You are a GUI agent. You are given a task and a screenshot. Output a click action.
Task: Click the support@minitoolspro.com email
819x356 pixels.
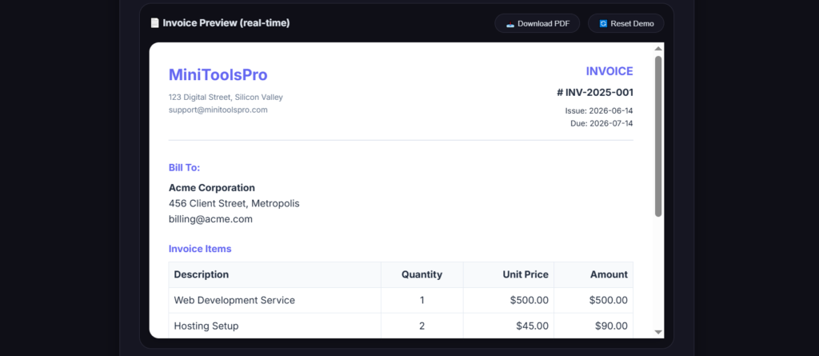point(218,110)
